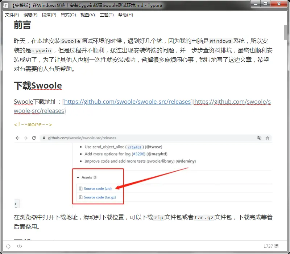Click the padlock icon before github.com
290x254 pixels.
pos(44,138)
